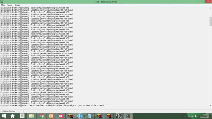Open File Explorer from the taskbar
Viewport: 212px width, 119px height.
[x=31, y=116]
